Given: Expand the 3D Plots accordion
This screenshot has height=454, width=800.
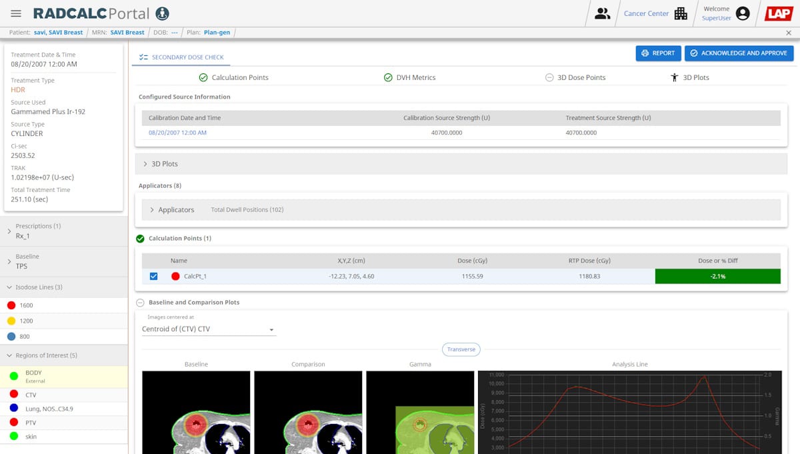Looking at the screenshot, I should [x=145, y=164].
